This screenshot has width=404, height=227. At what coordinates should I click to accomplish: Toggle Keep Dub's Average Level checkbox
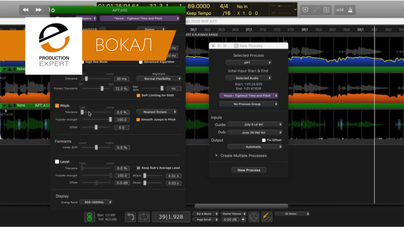[x=138, y=168]
